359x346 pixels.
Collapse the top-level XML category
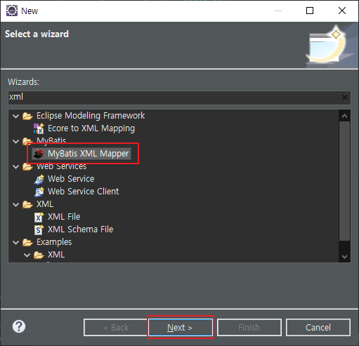(16, 204)
